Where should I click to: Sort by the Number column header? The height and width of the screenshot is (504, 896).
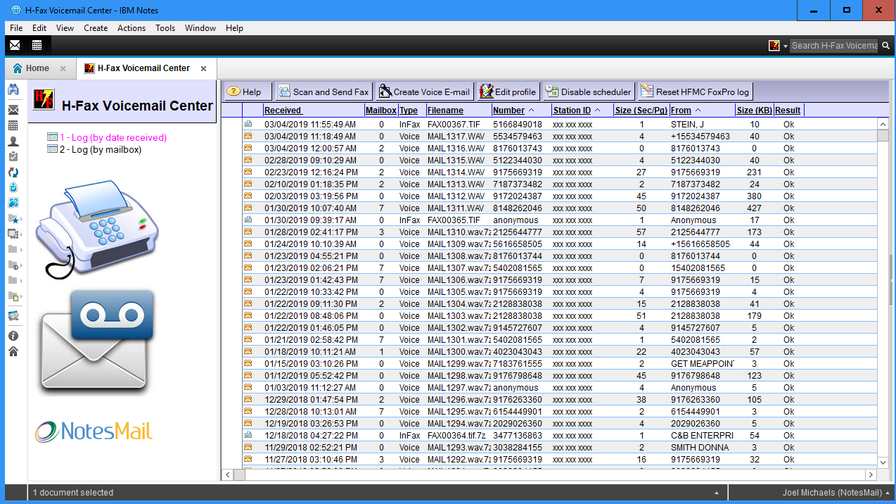click(x=508, y=111)
